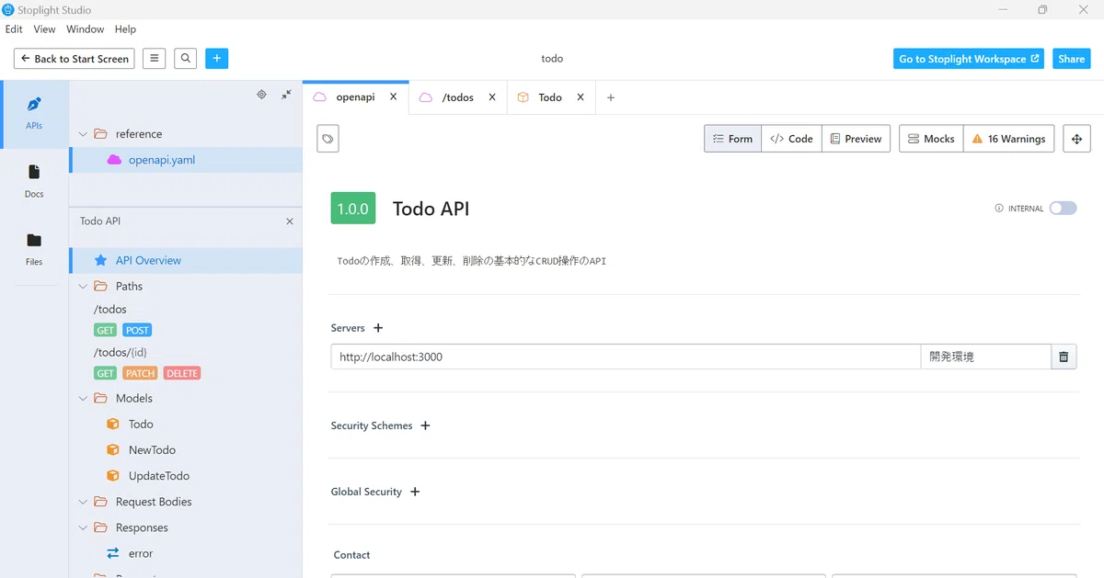
Task: Open the Window menu
Action: [x=85, y=29]
